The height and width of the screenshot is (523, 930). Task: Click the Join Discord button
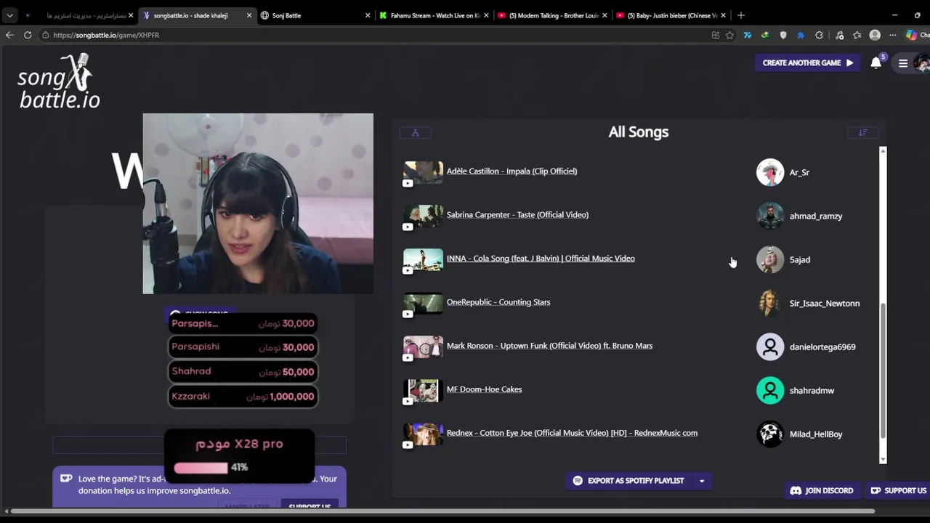coord(822,490)
